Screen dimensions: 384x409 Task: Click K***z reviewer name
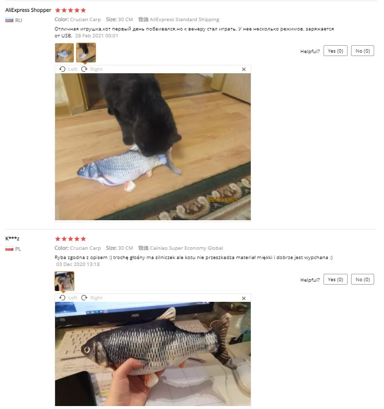coord(12,238)
